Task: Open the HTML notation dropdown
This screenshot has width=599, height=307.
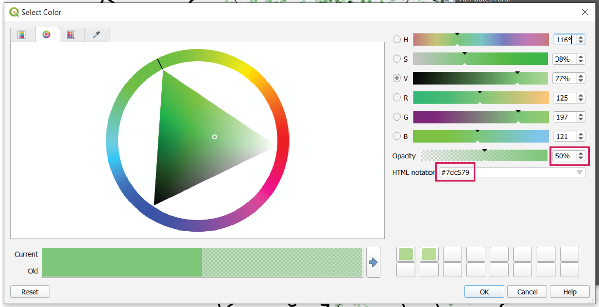Action: click(x=579, y=172)
